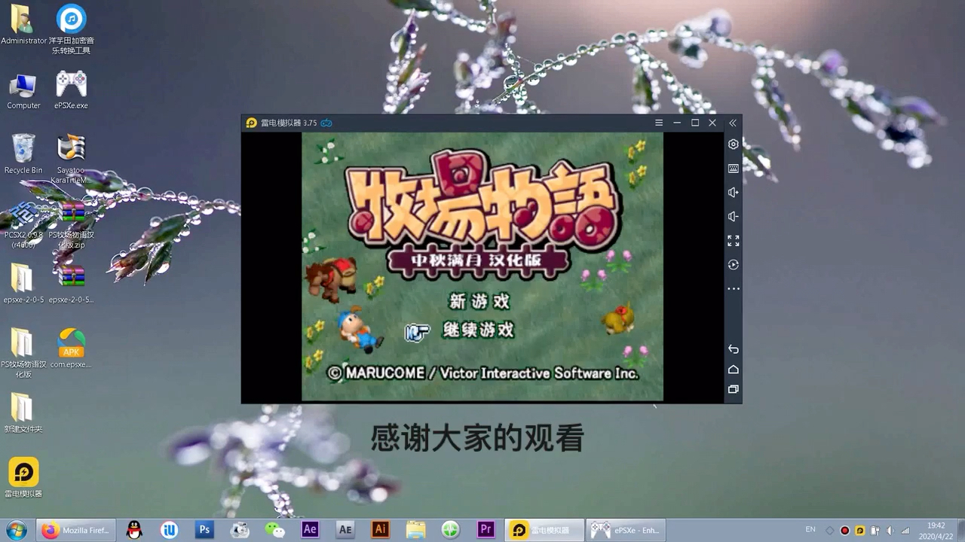The image size is (965, 542).
Task: Open the Windows Start menu
Action: [16, 530]
